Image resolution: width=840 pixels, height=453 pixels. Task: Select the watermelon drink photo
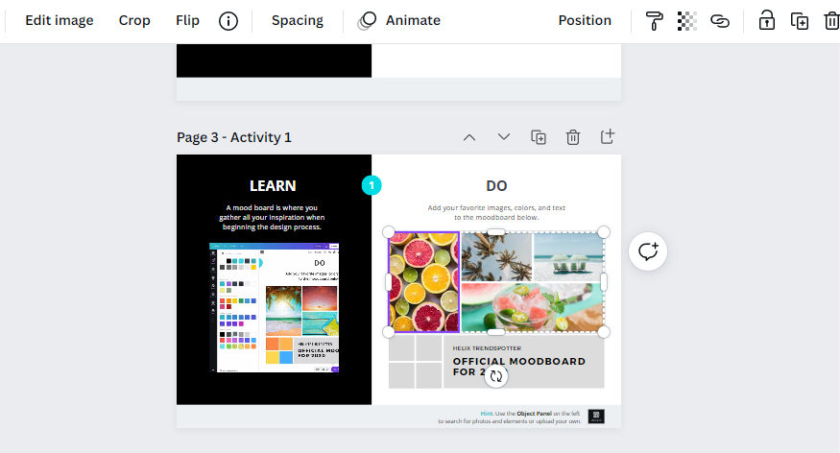(533, 307)
